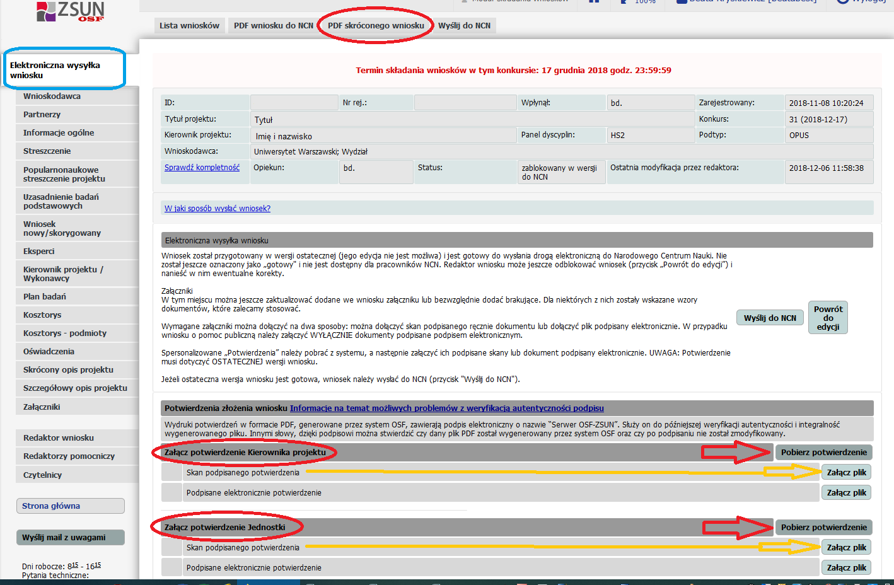Open Załączniki in the left menu
The image size is (894, 585).
point(42,407)
